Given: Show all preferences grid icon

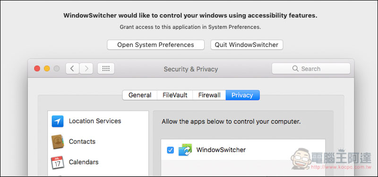Looking at the screenshot, I should 106,69.
